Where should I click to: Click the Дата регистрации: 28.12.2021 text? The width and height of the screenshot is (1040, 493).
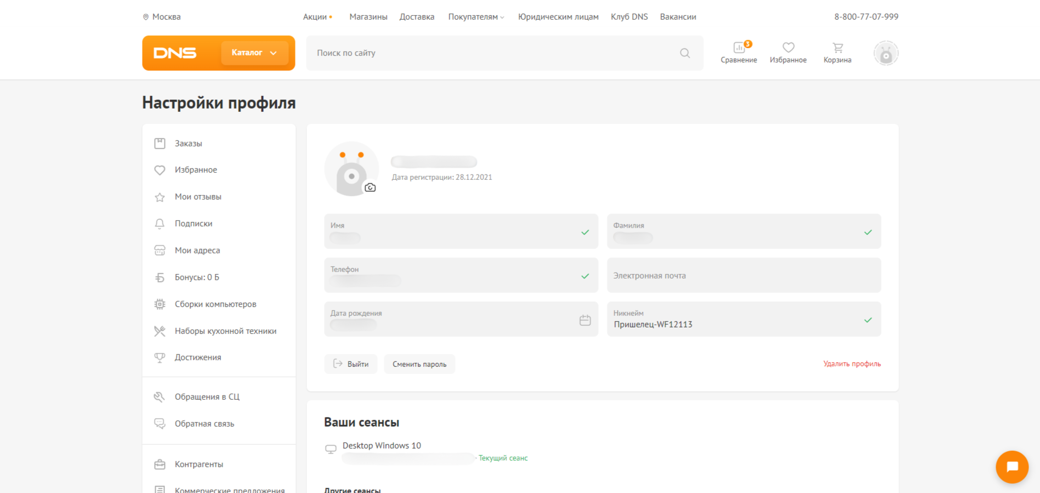point(442,177)
